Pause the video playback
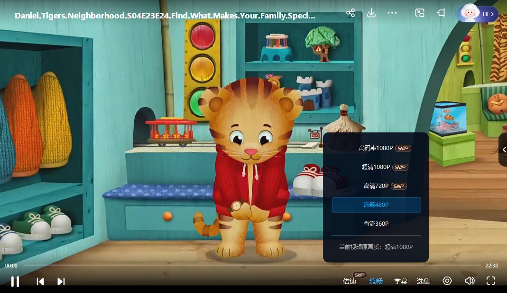The image size is (507, 293). pyautogui.click(x=15, y=281)
